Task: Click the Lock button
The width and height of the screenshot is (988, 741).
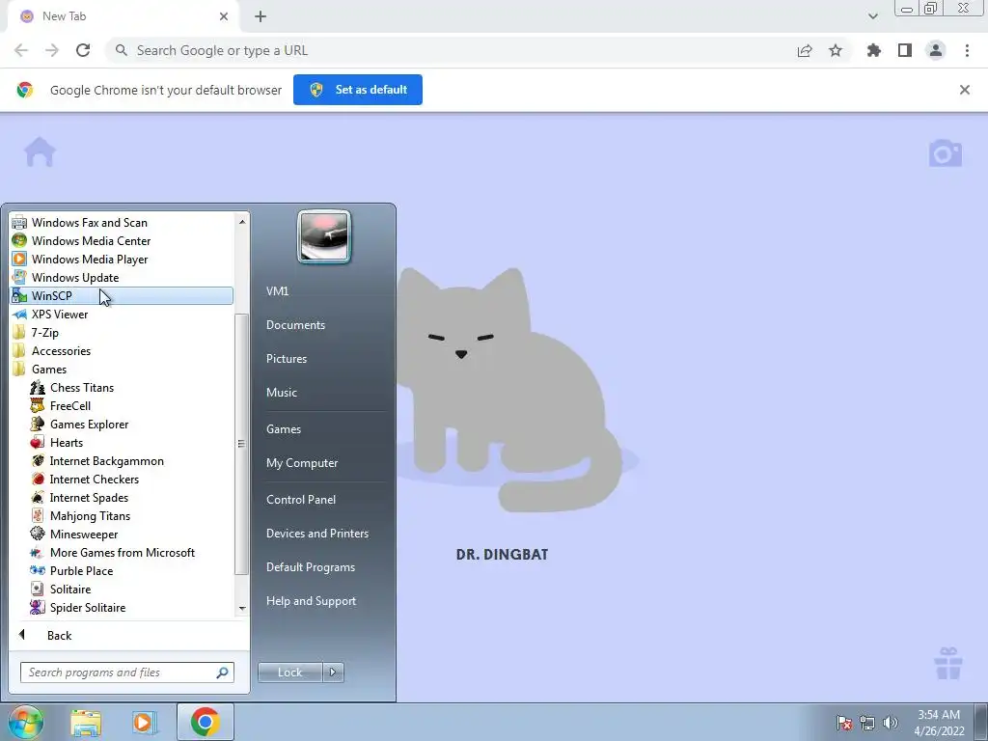Action: 289,672
